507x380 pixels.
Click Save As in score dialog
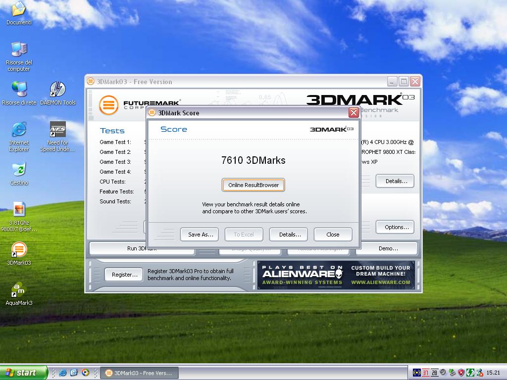click(x=201, y=235)
